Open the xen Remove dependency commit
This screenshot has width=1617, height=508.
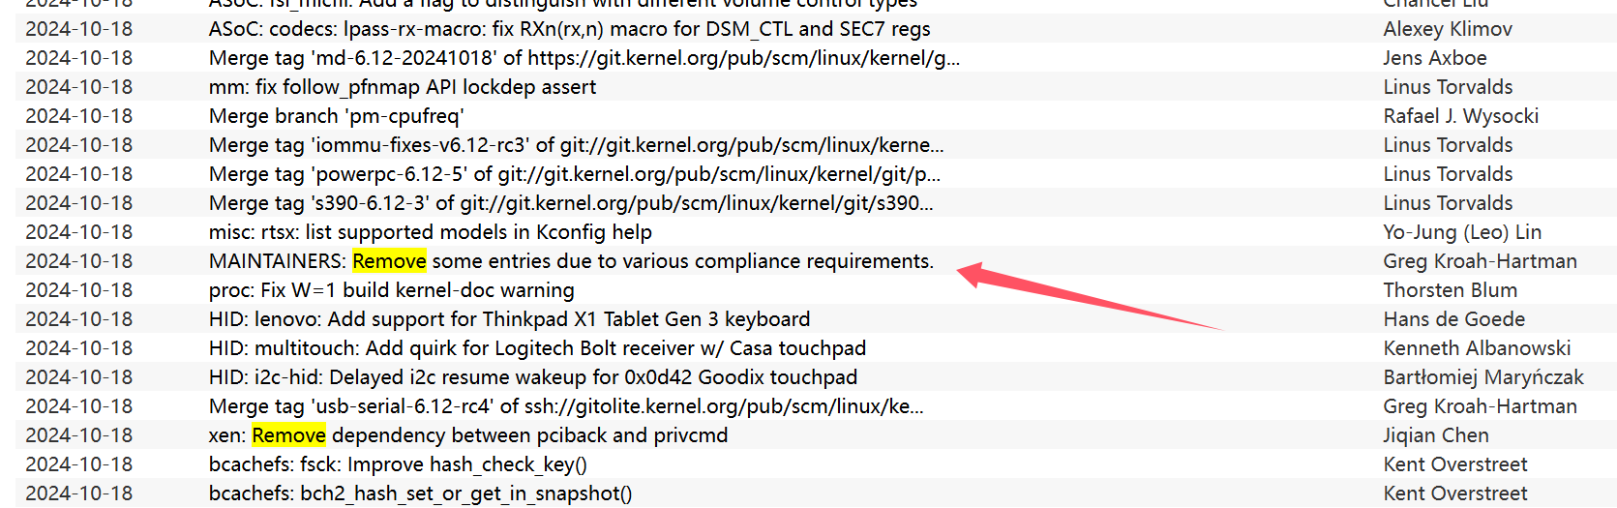(x=468, y=435)
